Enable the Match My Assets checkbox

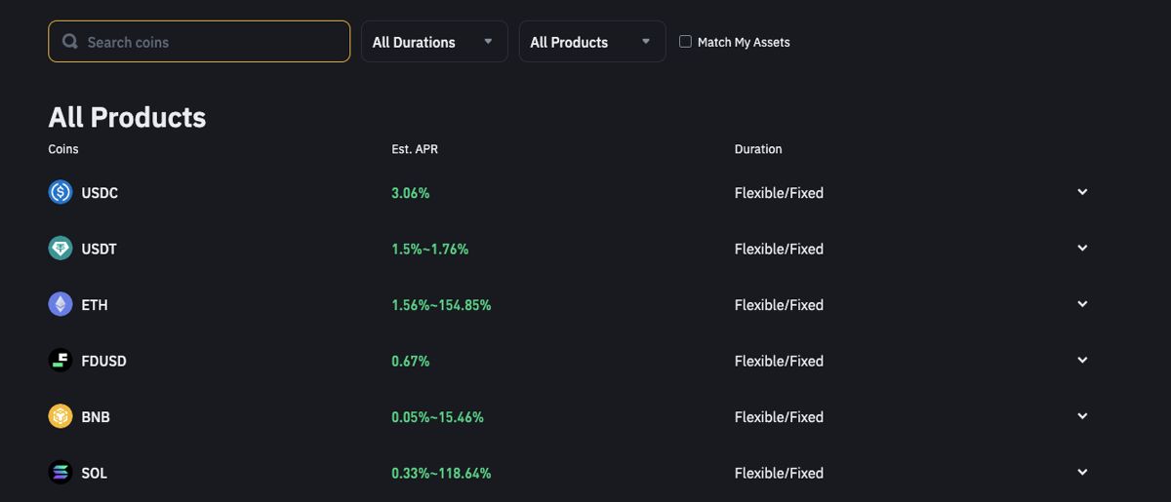tap(685, 41)
